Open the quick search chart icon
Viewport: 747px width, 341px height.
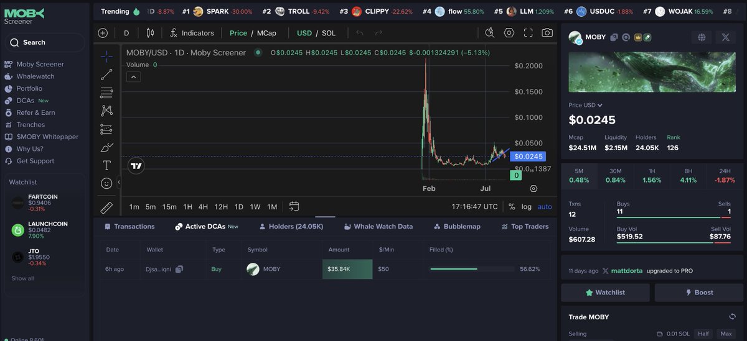point(489,33)
